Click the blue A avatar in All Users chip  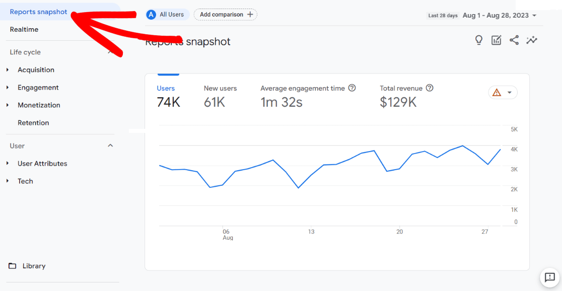coord(151,14)
